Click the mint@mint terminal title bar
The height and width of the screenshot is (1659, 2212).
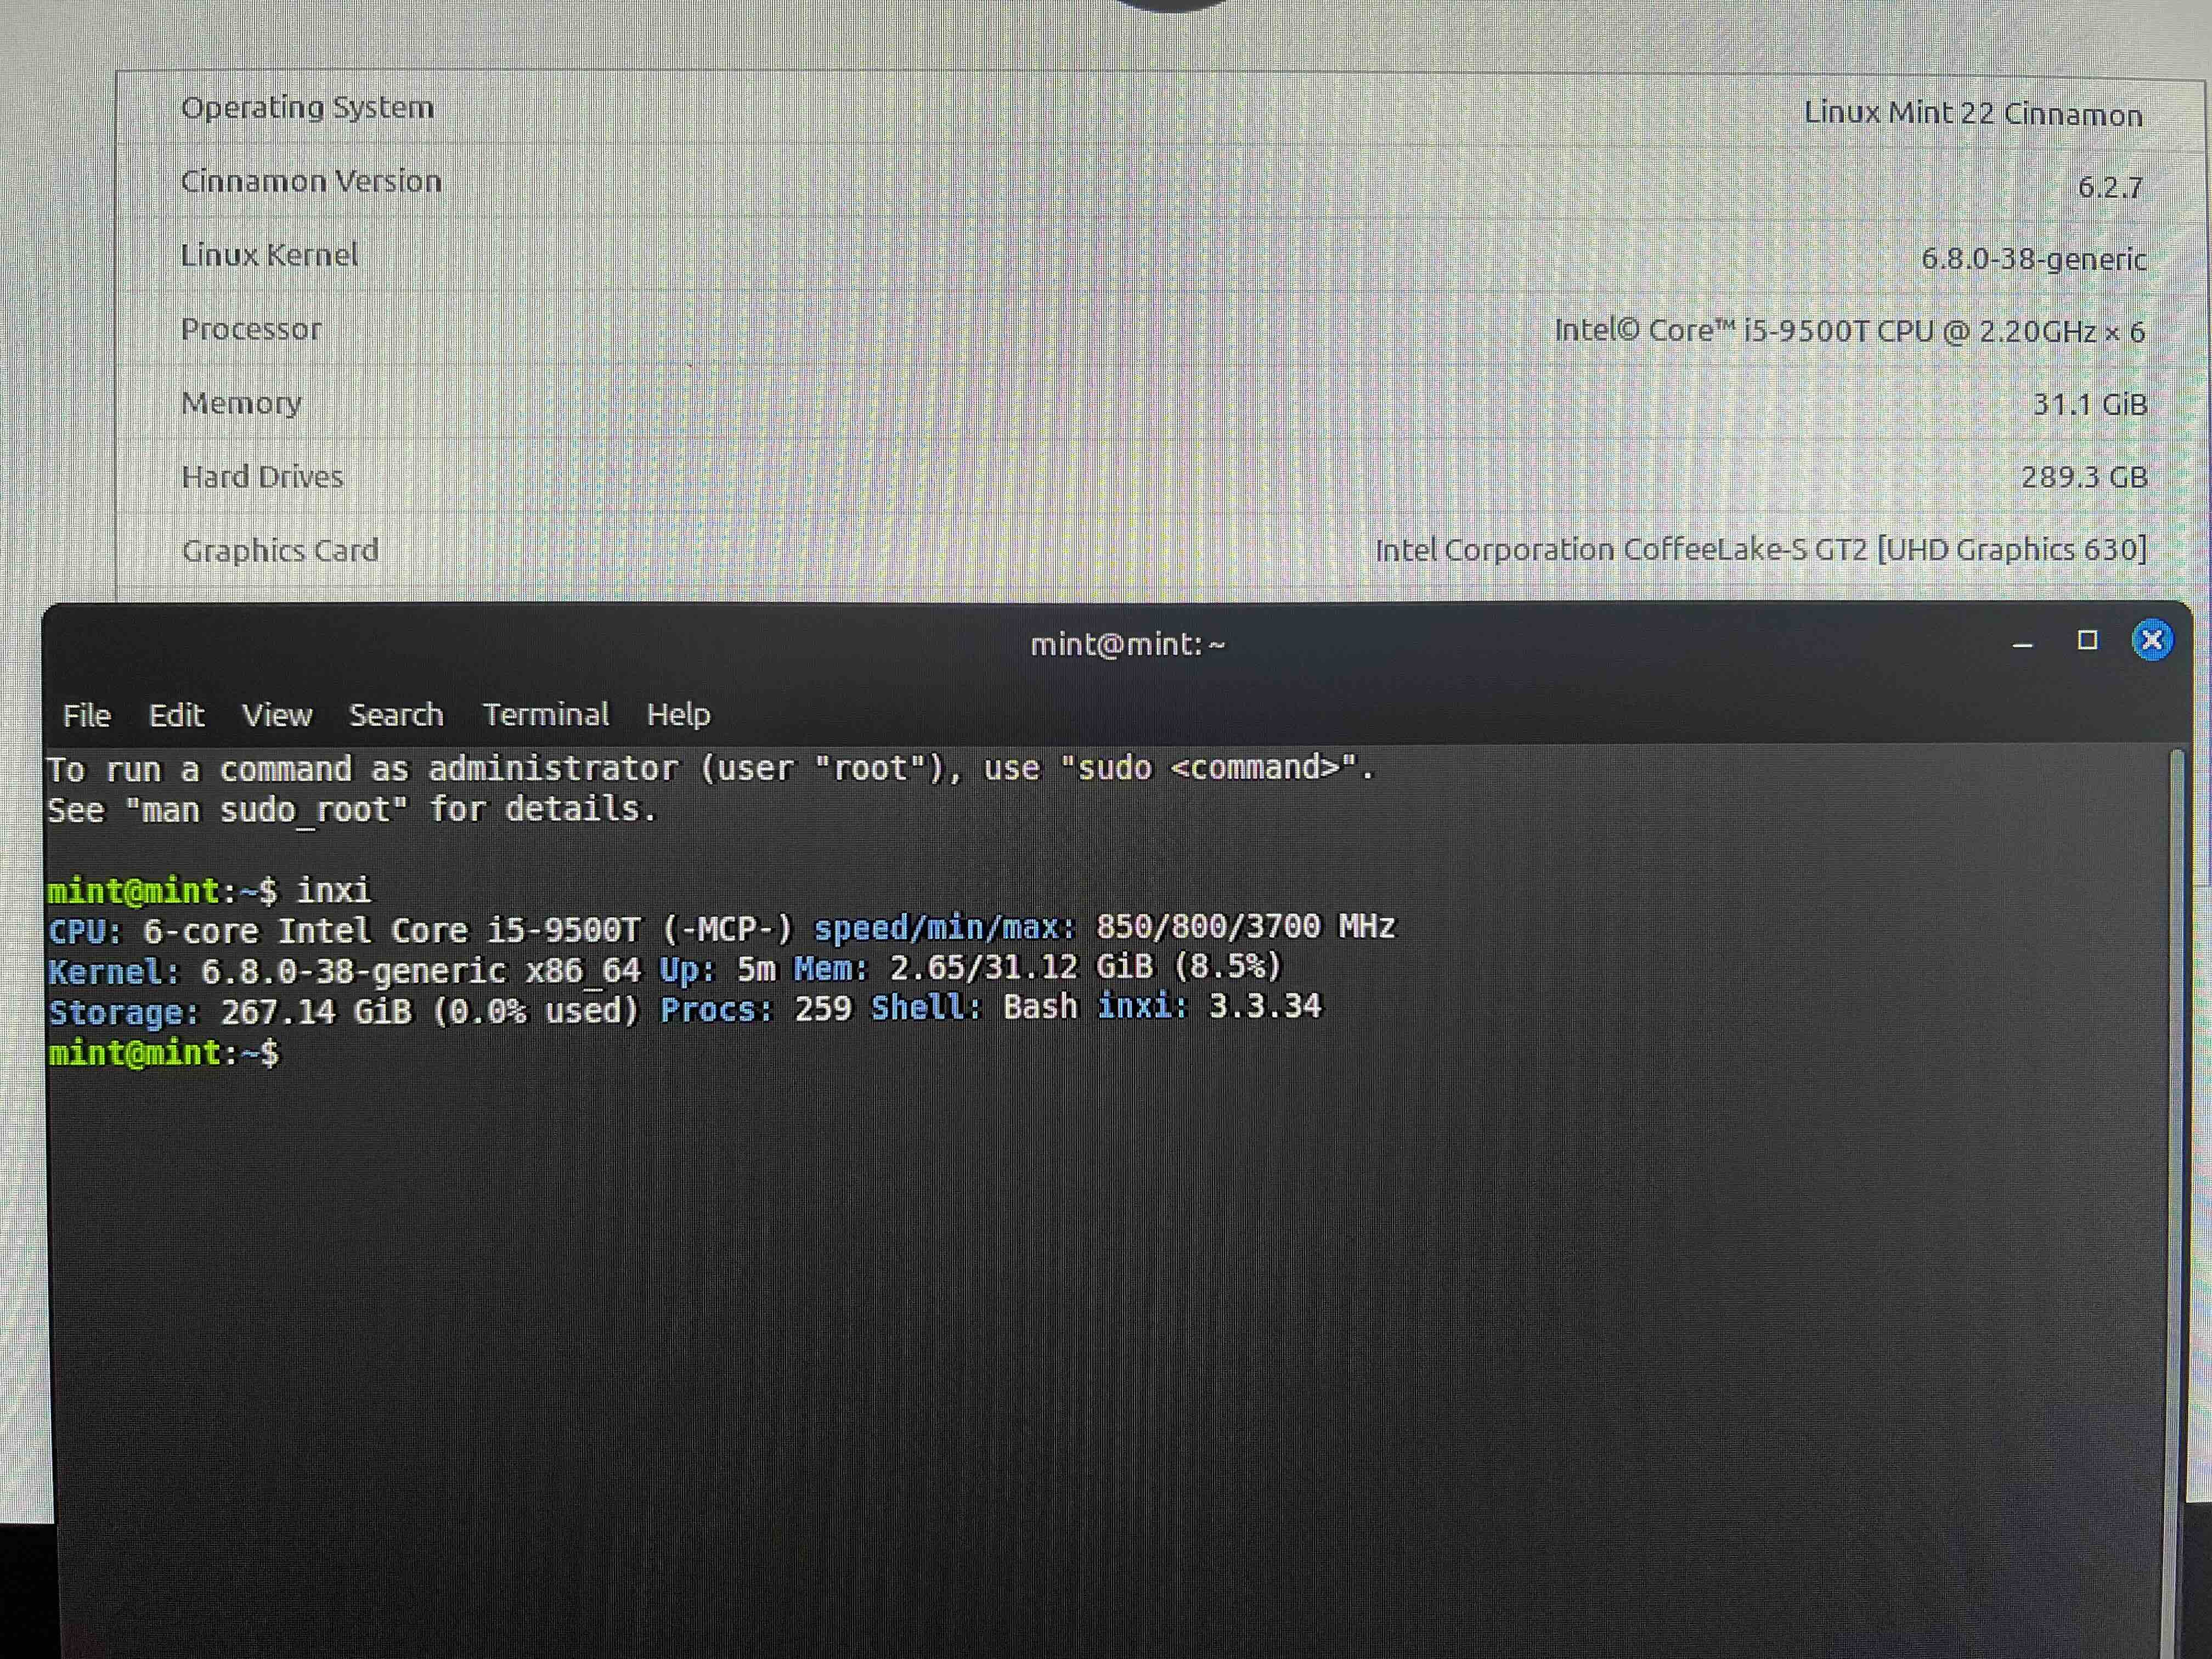tap(1127, 644)
